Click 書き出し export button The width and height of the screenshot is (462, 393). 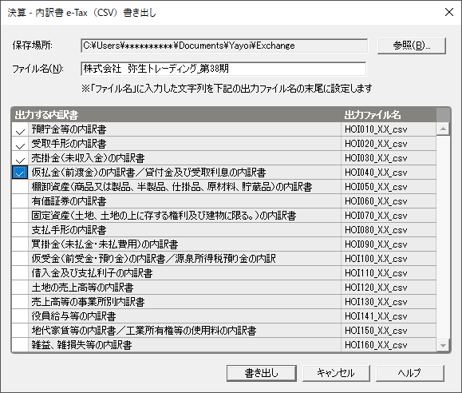262,373
